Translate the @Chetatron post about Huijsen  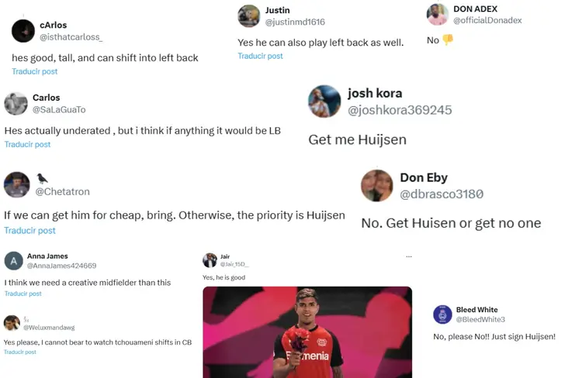[x=30, y=231]
